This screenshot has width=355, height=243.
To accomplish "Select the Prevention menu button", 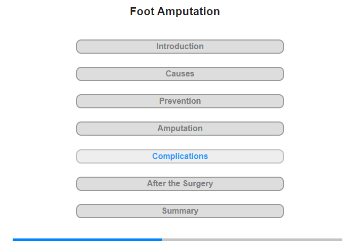I will [180, 101].
